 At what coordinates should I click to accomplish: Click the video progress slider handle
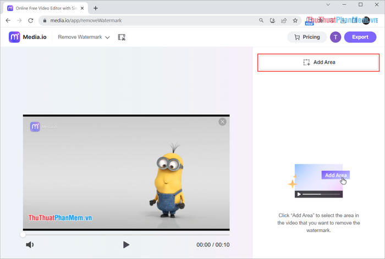point(23,235)
